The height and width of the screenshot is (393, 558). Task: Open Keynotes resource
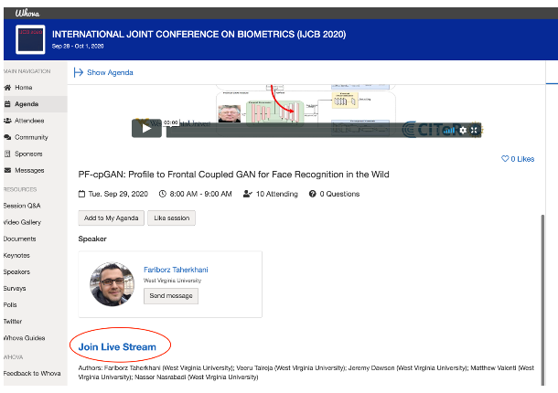coord(16,255)
